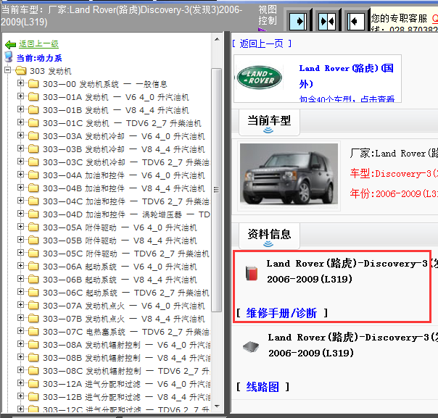The image size is (438, 418).
Task: Click the tree scrollbar down arrow
Action: coord(217,406)
